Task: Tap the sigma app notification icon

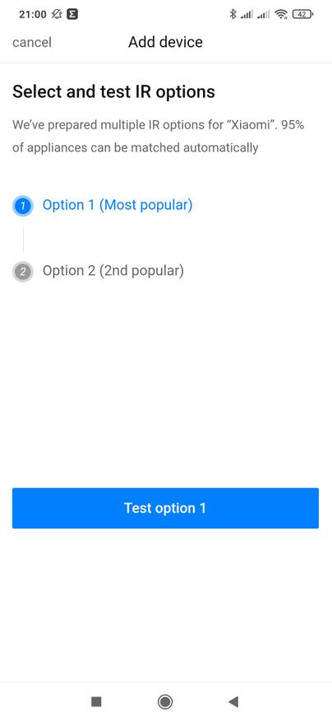Action: click(72, 14)
